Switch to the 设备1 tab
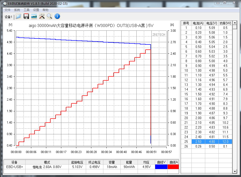Image resolution: width=241 pixels, height=177 pixels. (x=8, y=17)
